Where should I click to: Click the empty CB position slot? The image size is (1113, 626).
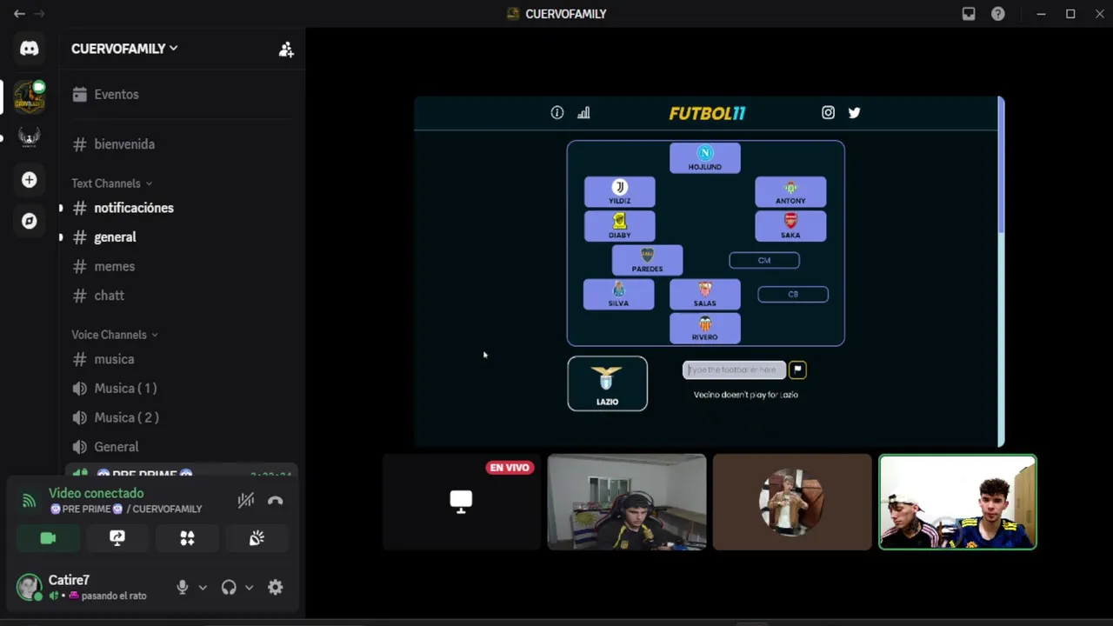[793, 294]
